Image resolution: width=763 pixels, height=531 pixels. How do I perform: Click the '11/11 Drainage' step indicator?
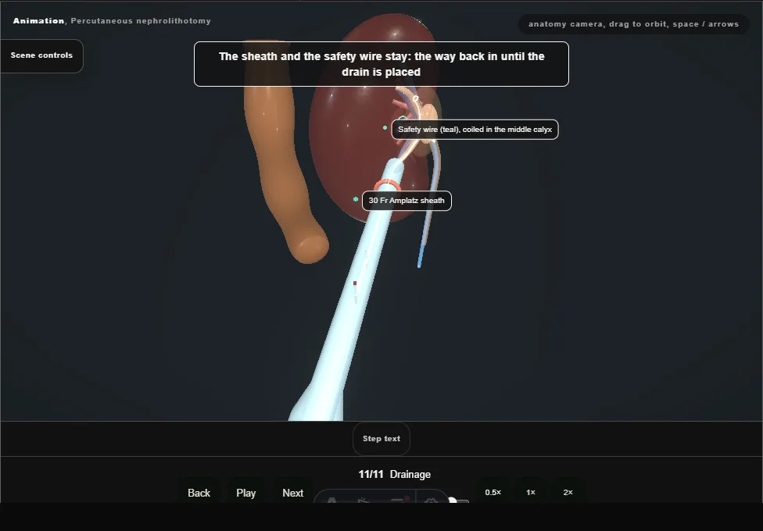[x=395, y=474]
